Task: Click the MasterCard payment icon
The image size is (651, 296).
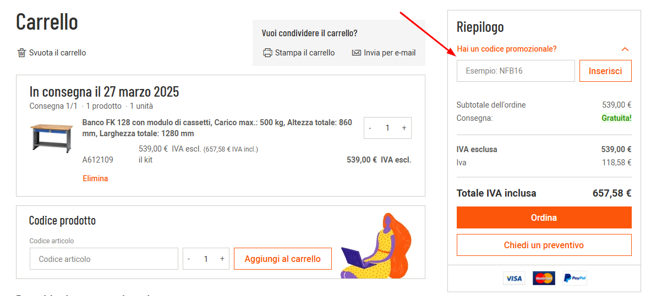Action: (x=544, y=278)
